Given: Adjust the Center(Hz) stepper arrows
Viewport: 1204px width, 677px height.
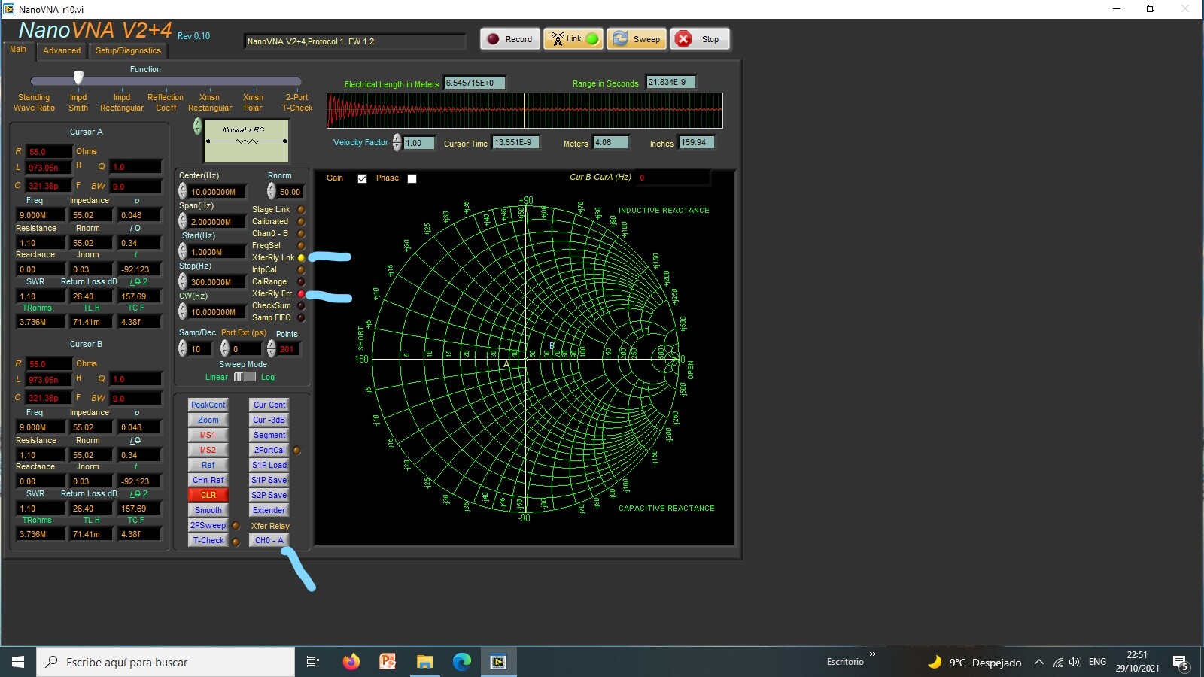Looking at the screenshot, I should coord(182,191).
